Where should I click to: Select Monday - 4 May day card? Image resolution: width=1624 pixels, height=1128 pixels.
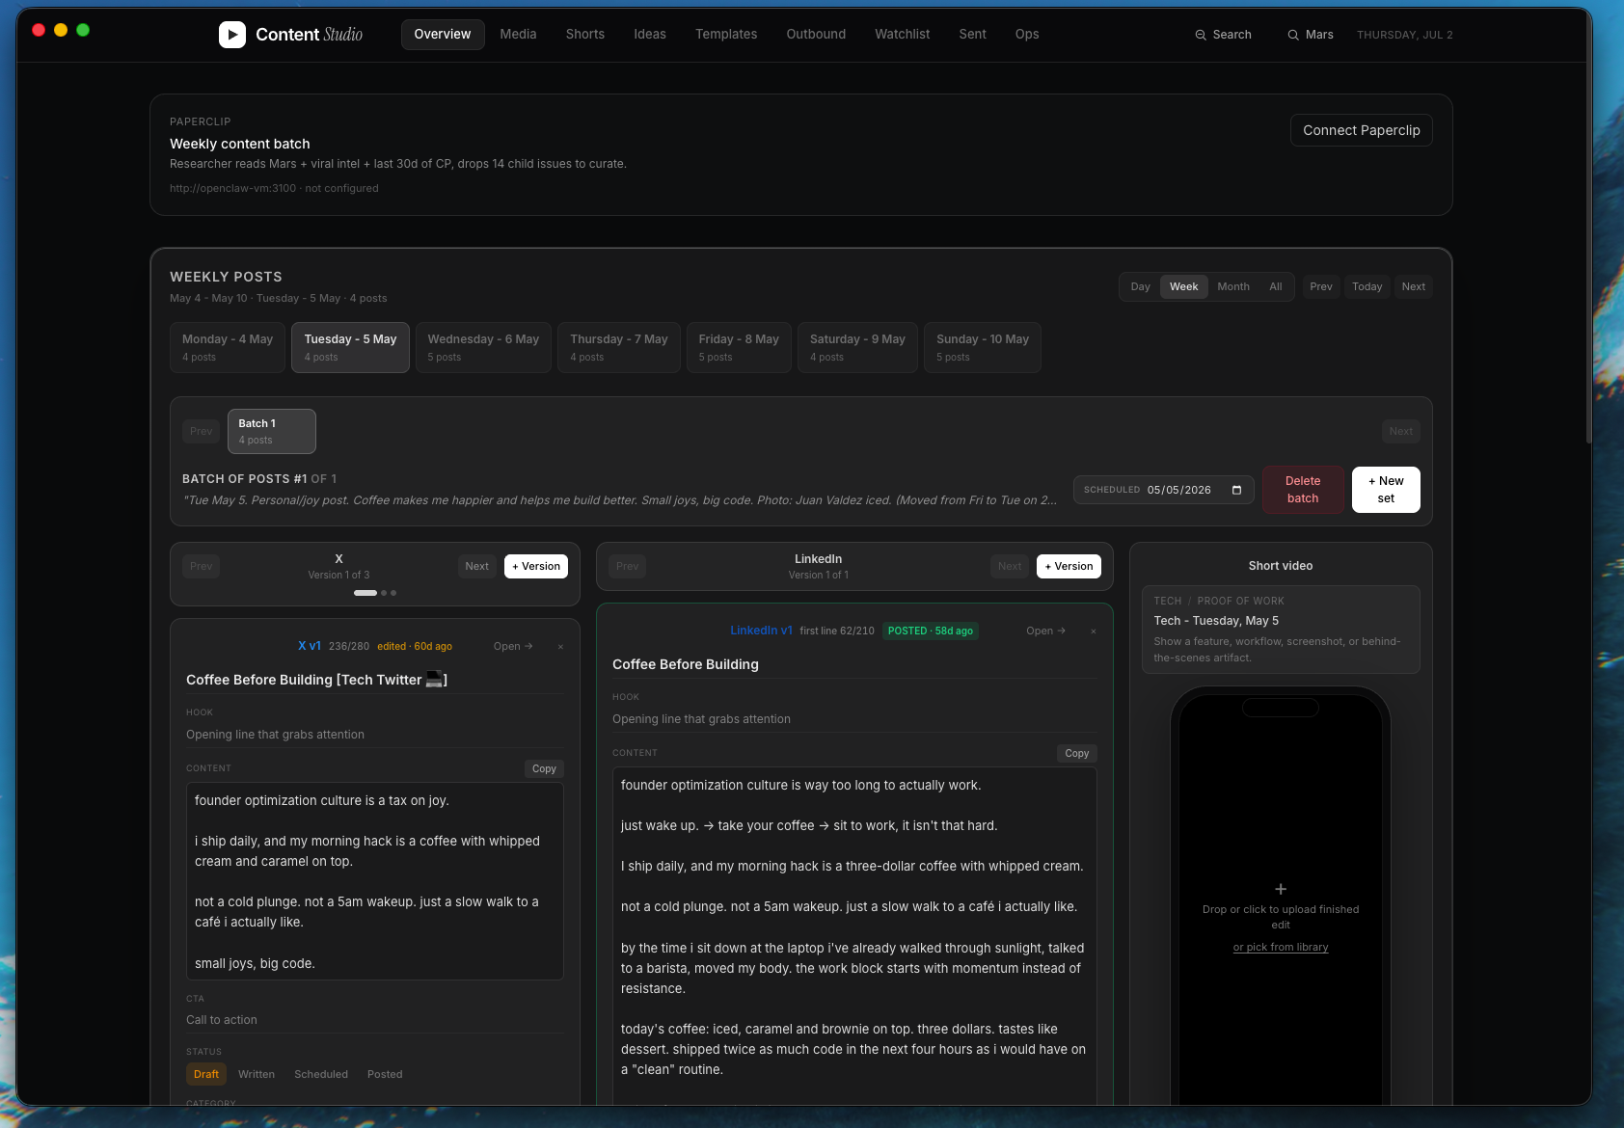coord(228,347)
